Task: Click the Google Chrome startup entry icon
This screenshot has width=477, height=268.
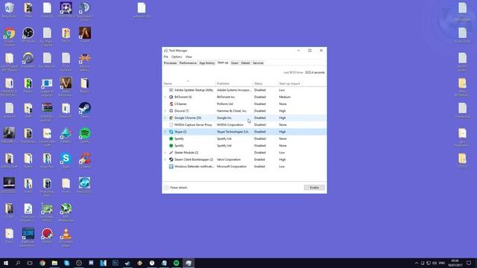Action: click(171, 118)
